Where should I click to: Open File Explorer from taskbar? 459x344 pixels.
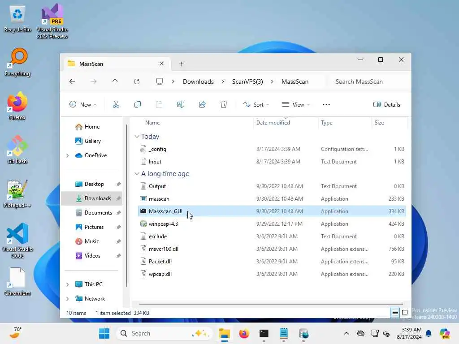point(225,333)
